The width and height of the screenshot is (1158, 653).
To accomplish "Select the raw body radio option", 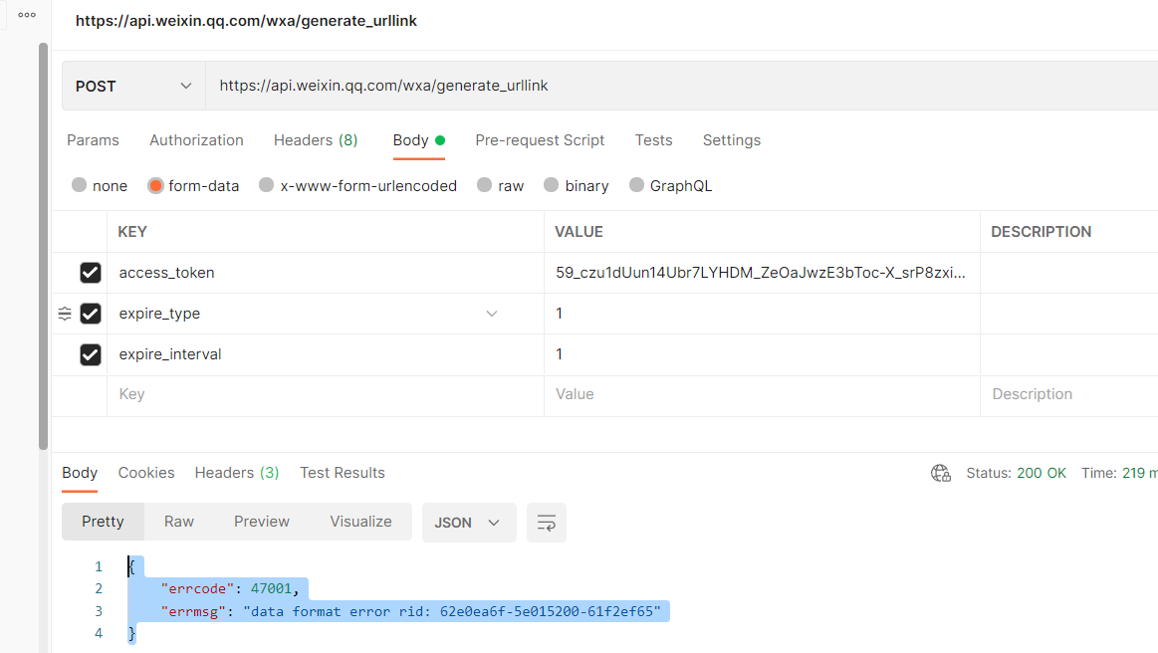I will click(485, 185).
